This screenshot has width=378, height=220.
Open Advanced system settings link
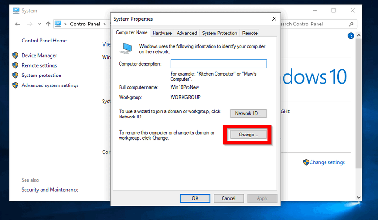click(x=50, y=85)
